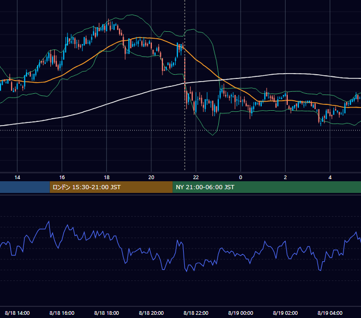Click the 8/18 20:00 date label
361x318 pixels.
pos(151,313)
